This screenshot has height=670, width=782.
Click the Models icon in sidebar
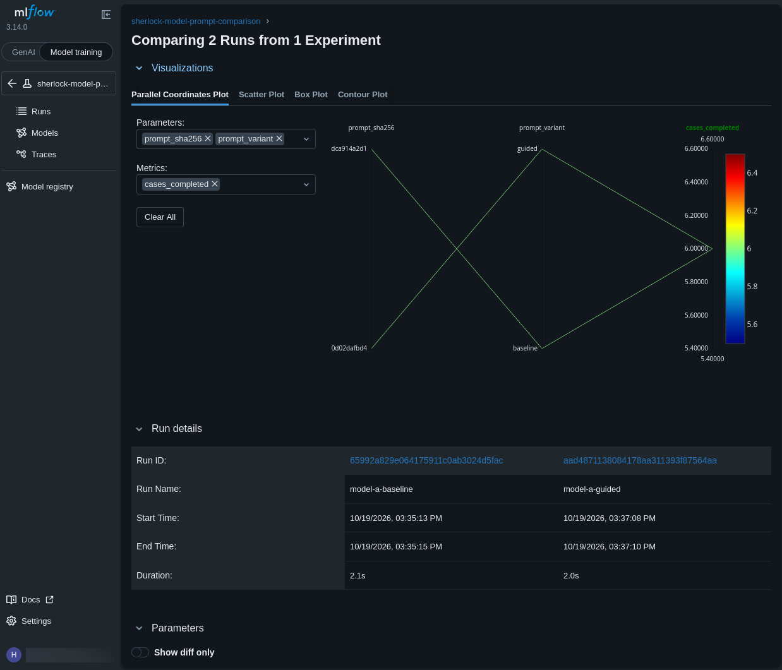click(21, 133)
